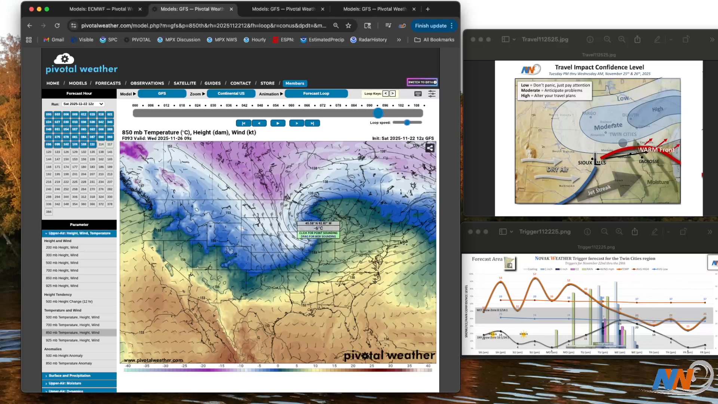The width and height of the screenshot is (718, 404).
Task: Click markup pen in Trigger112225.png window
Action: [x=654, y=232]
